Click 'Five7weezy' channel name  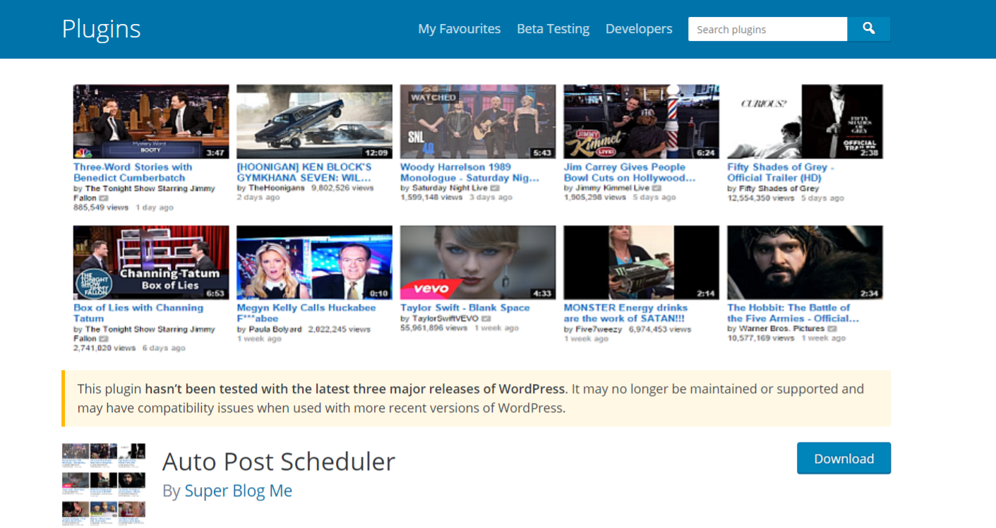pos(599,329)
